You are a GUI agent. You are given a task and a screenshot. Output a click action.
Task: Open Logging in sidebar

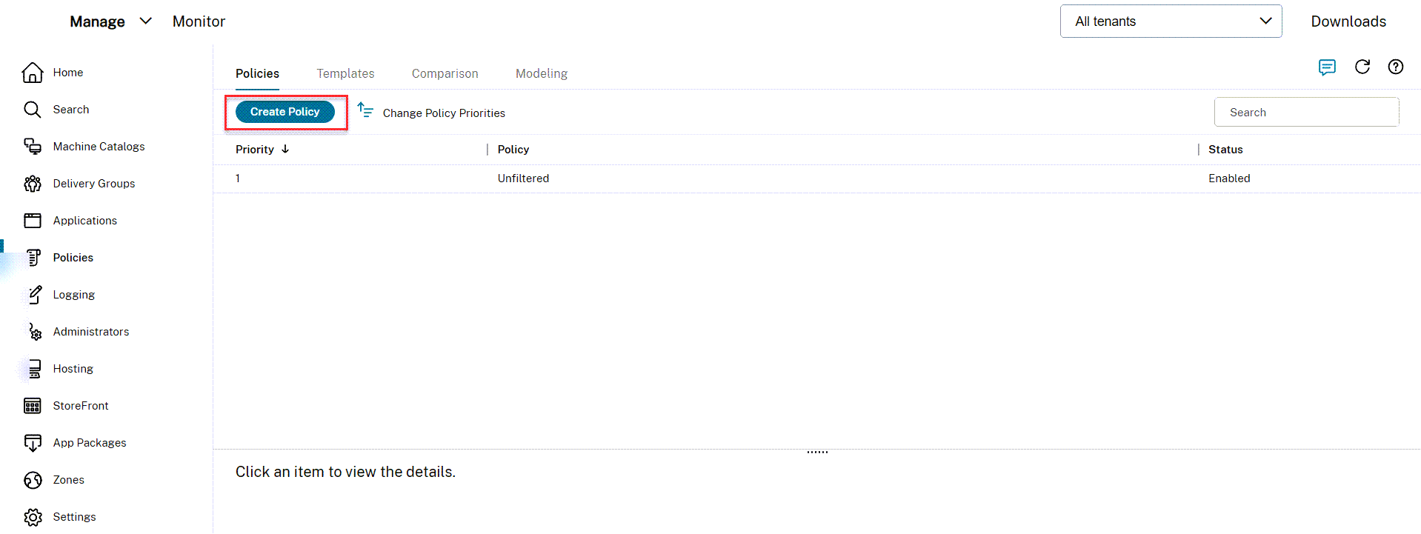(x=73, y=295)
